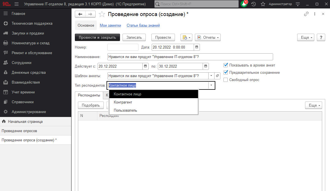Enable Свободный опрос
The height and width of the screenshot is (191, 330).
pos(225,80)
